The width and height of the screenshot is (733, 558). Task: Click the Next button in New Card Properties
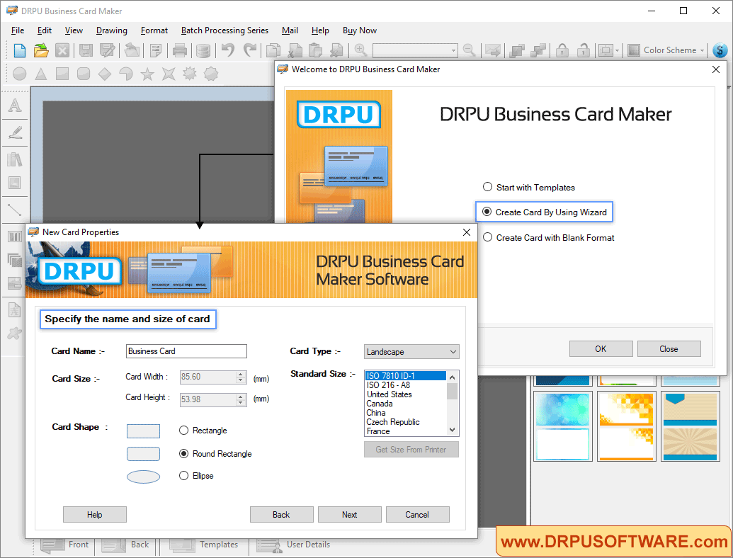click(x=350, y=515)
